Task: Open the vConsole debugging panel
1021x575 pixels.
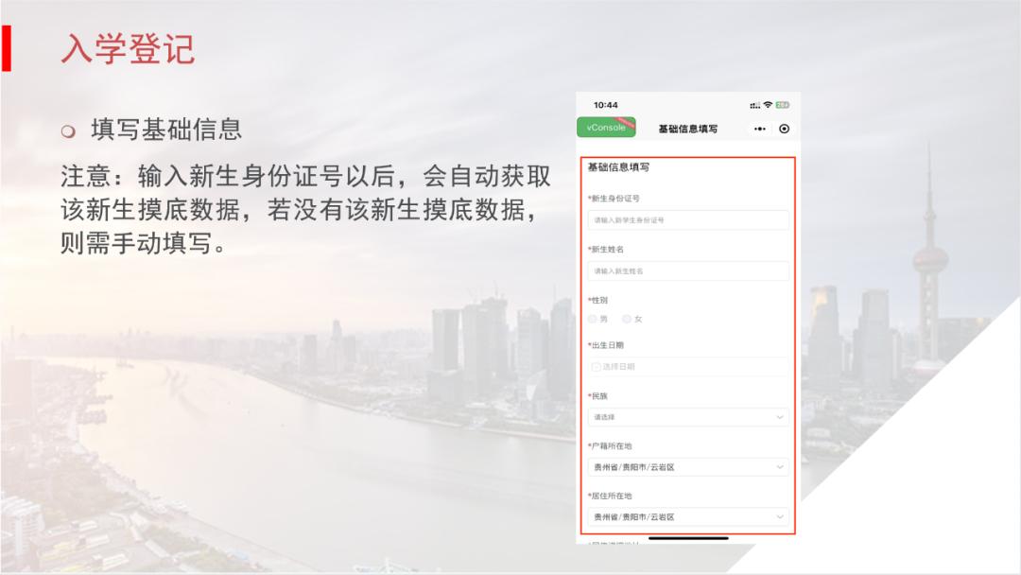Action: 608,126
